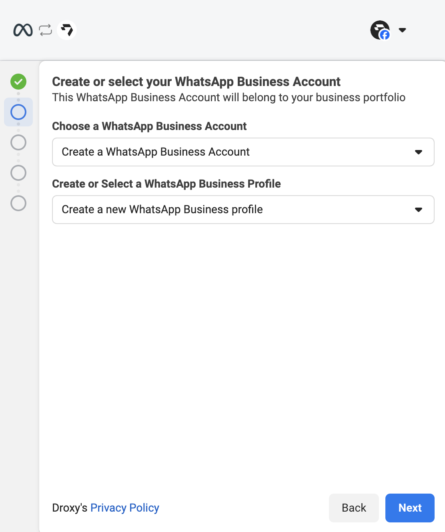
Task: Click the chevron inside the Business Profile field
Action: point(419,210)
